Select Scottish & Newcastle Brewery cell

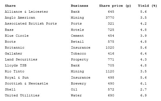point(78,84)
